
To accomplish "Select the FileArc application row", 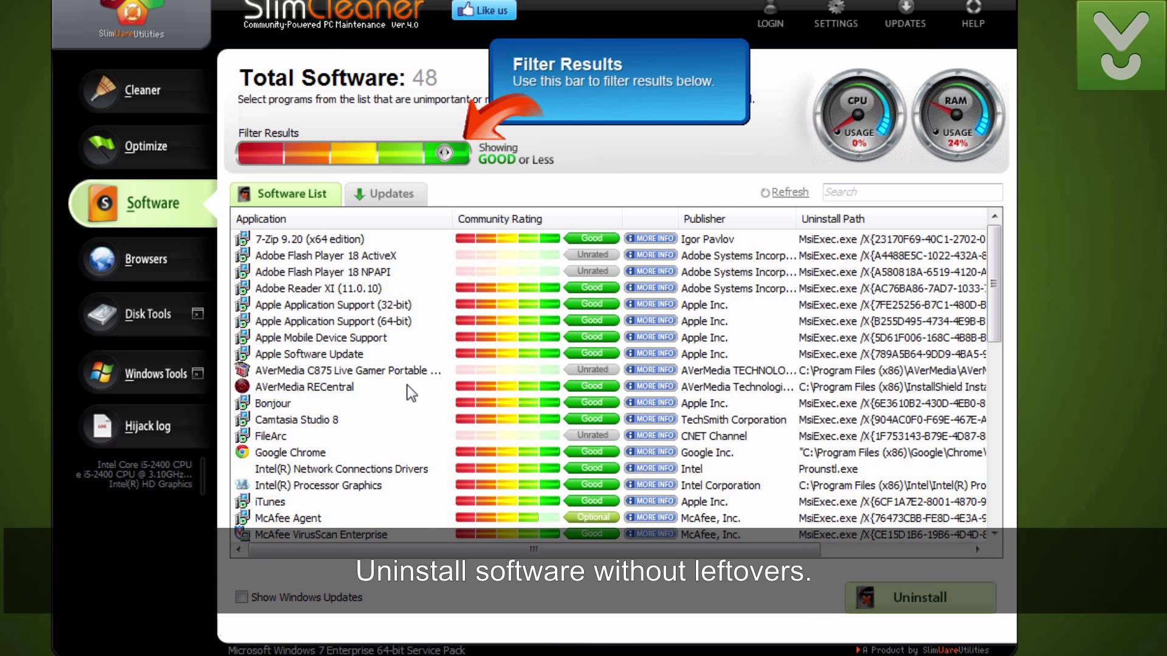I will click(610, 436).
